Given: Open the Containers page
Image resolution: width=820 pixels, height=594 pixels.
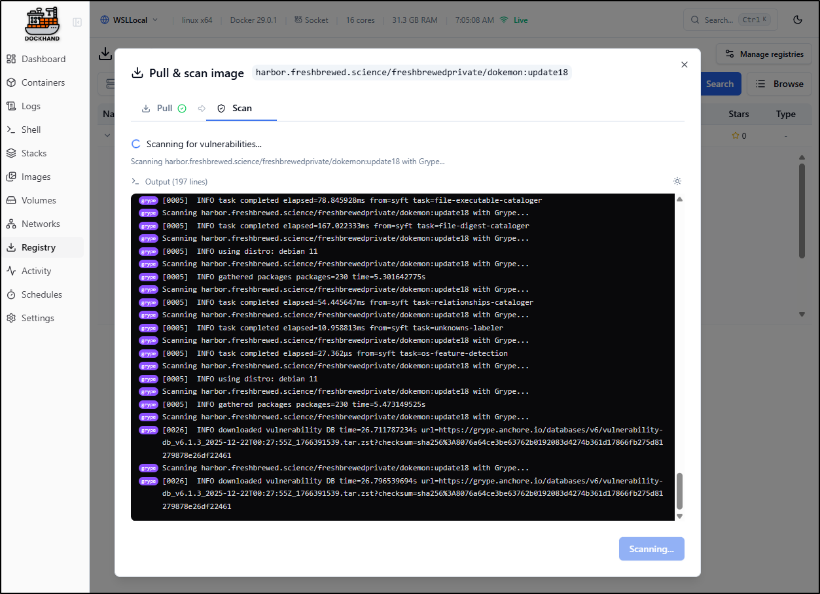Looking at the screenshot, I should coord(43,82).
